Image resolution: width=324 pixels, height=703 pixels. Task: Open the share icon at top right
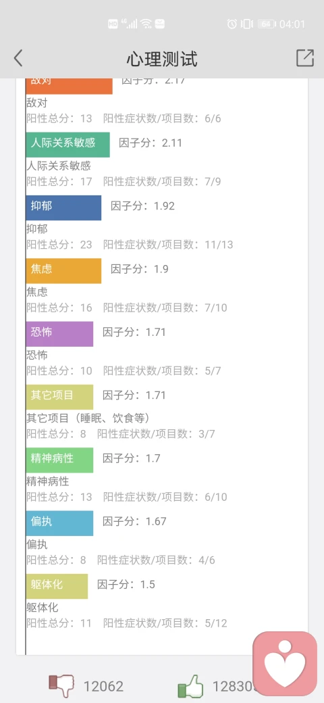point(304,58)
